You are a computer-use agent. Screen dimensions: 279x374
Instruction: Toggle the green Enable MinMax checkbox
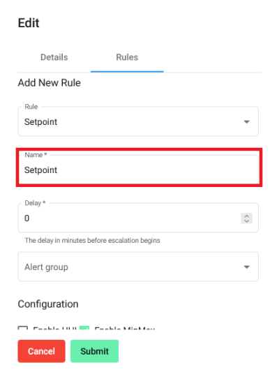pyautogui.click(x=84, y=328)
